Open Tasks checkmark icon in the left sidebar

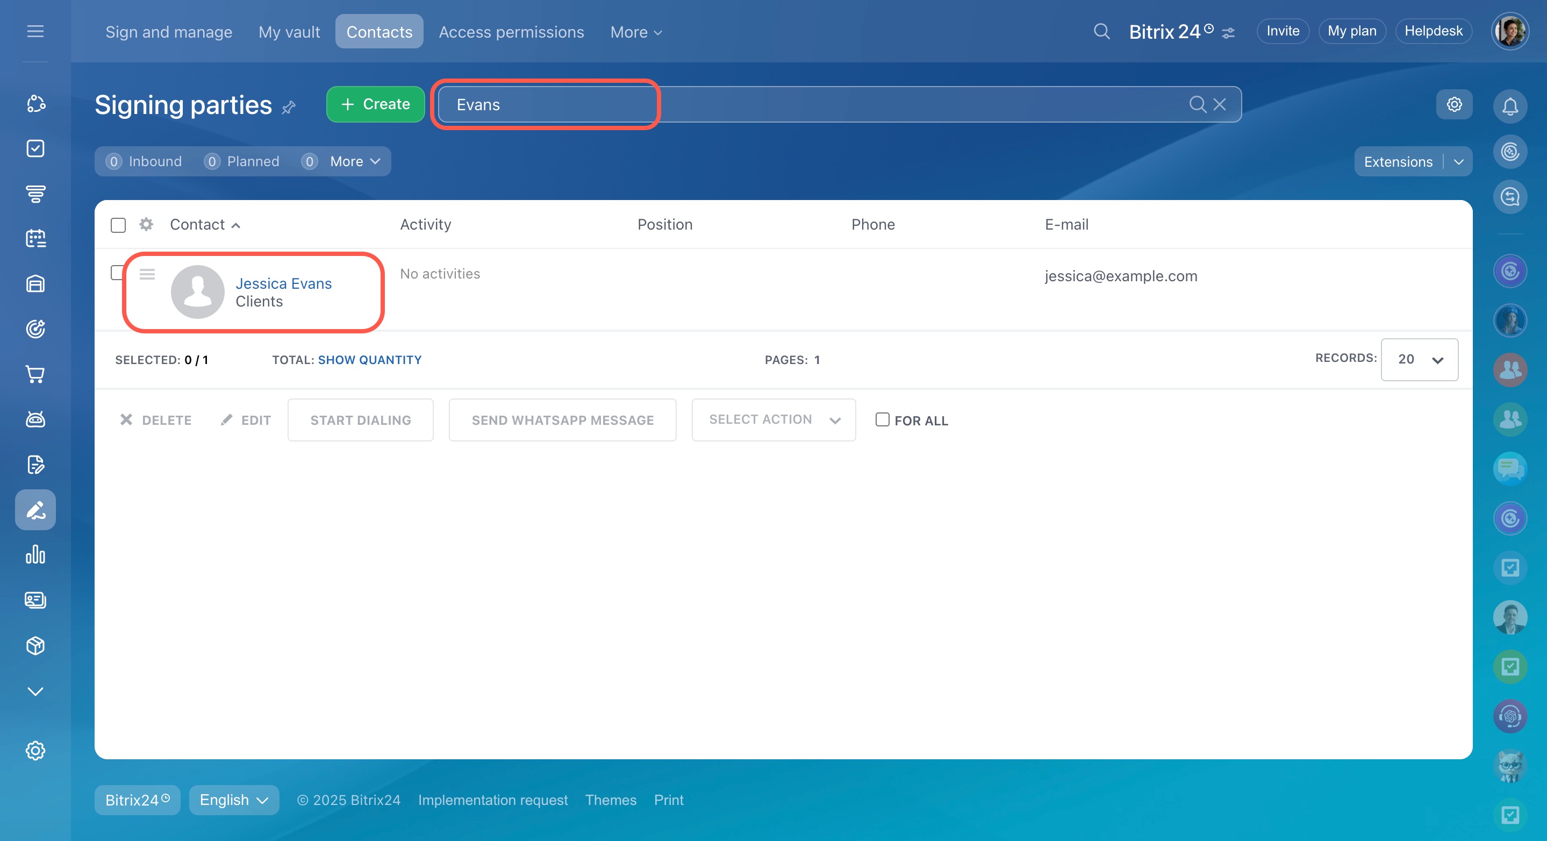[35, 148]
